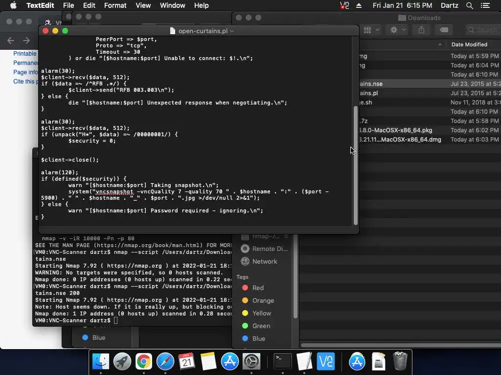
Task: Click the Finder sidebar scrollbar
Action: click(x=295, y=277)
